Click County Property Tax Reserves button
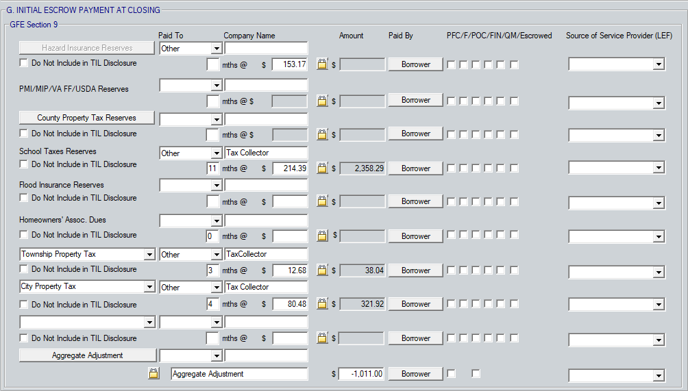Viewport: 688px width, 391px height. [86, 118]
